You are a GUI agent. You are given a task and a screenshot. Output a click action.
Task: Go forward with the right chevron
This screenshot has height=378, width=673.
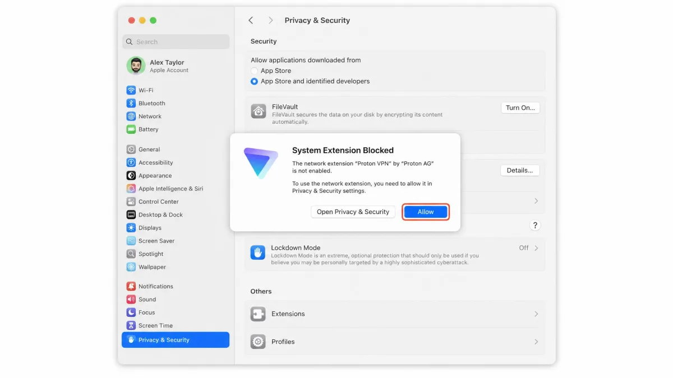tap(271, 20)
